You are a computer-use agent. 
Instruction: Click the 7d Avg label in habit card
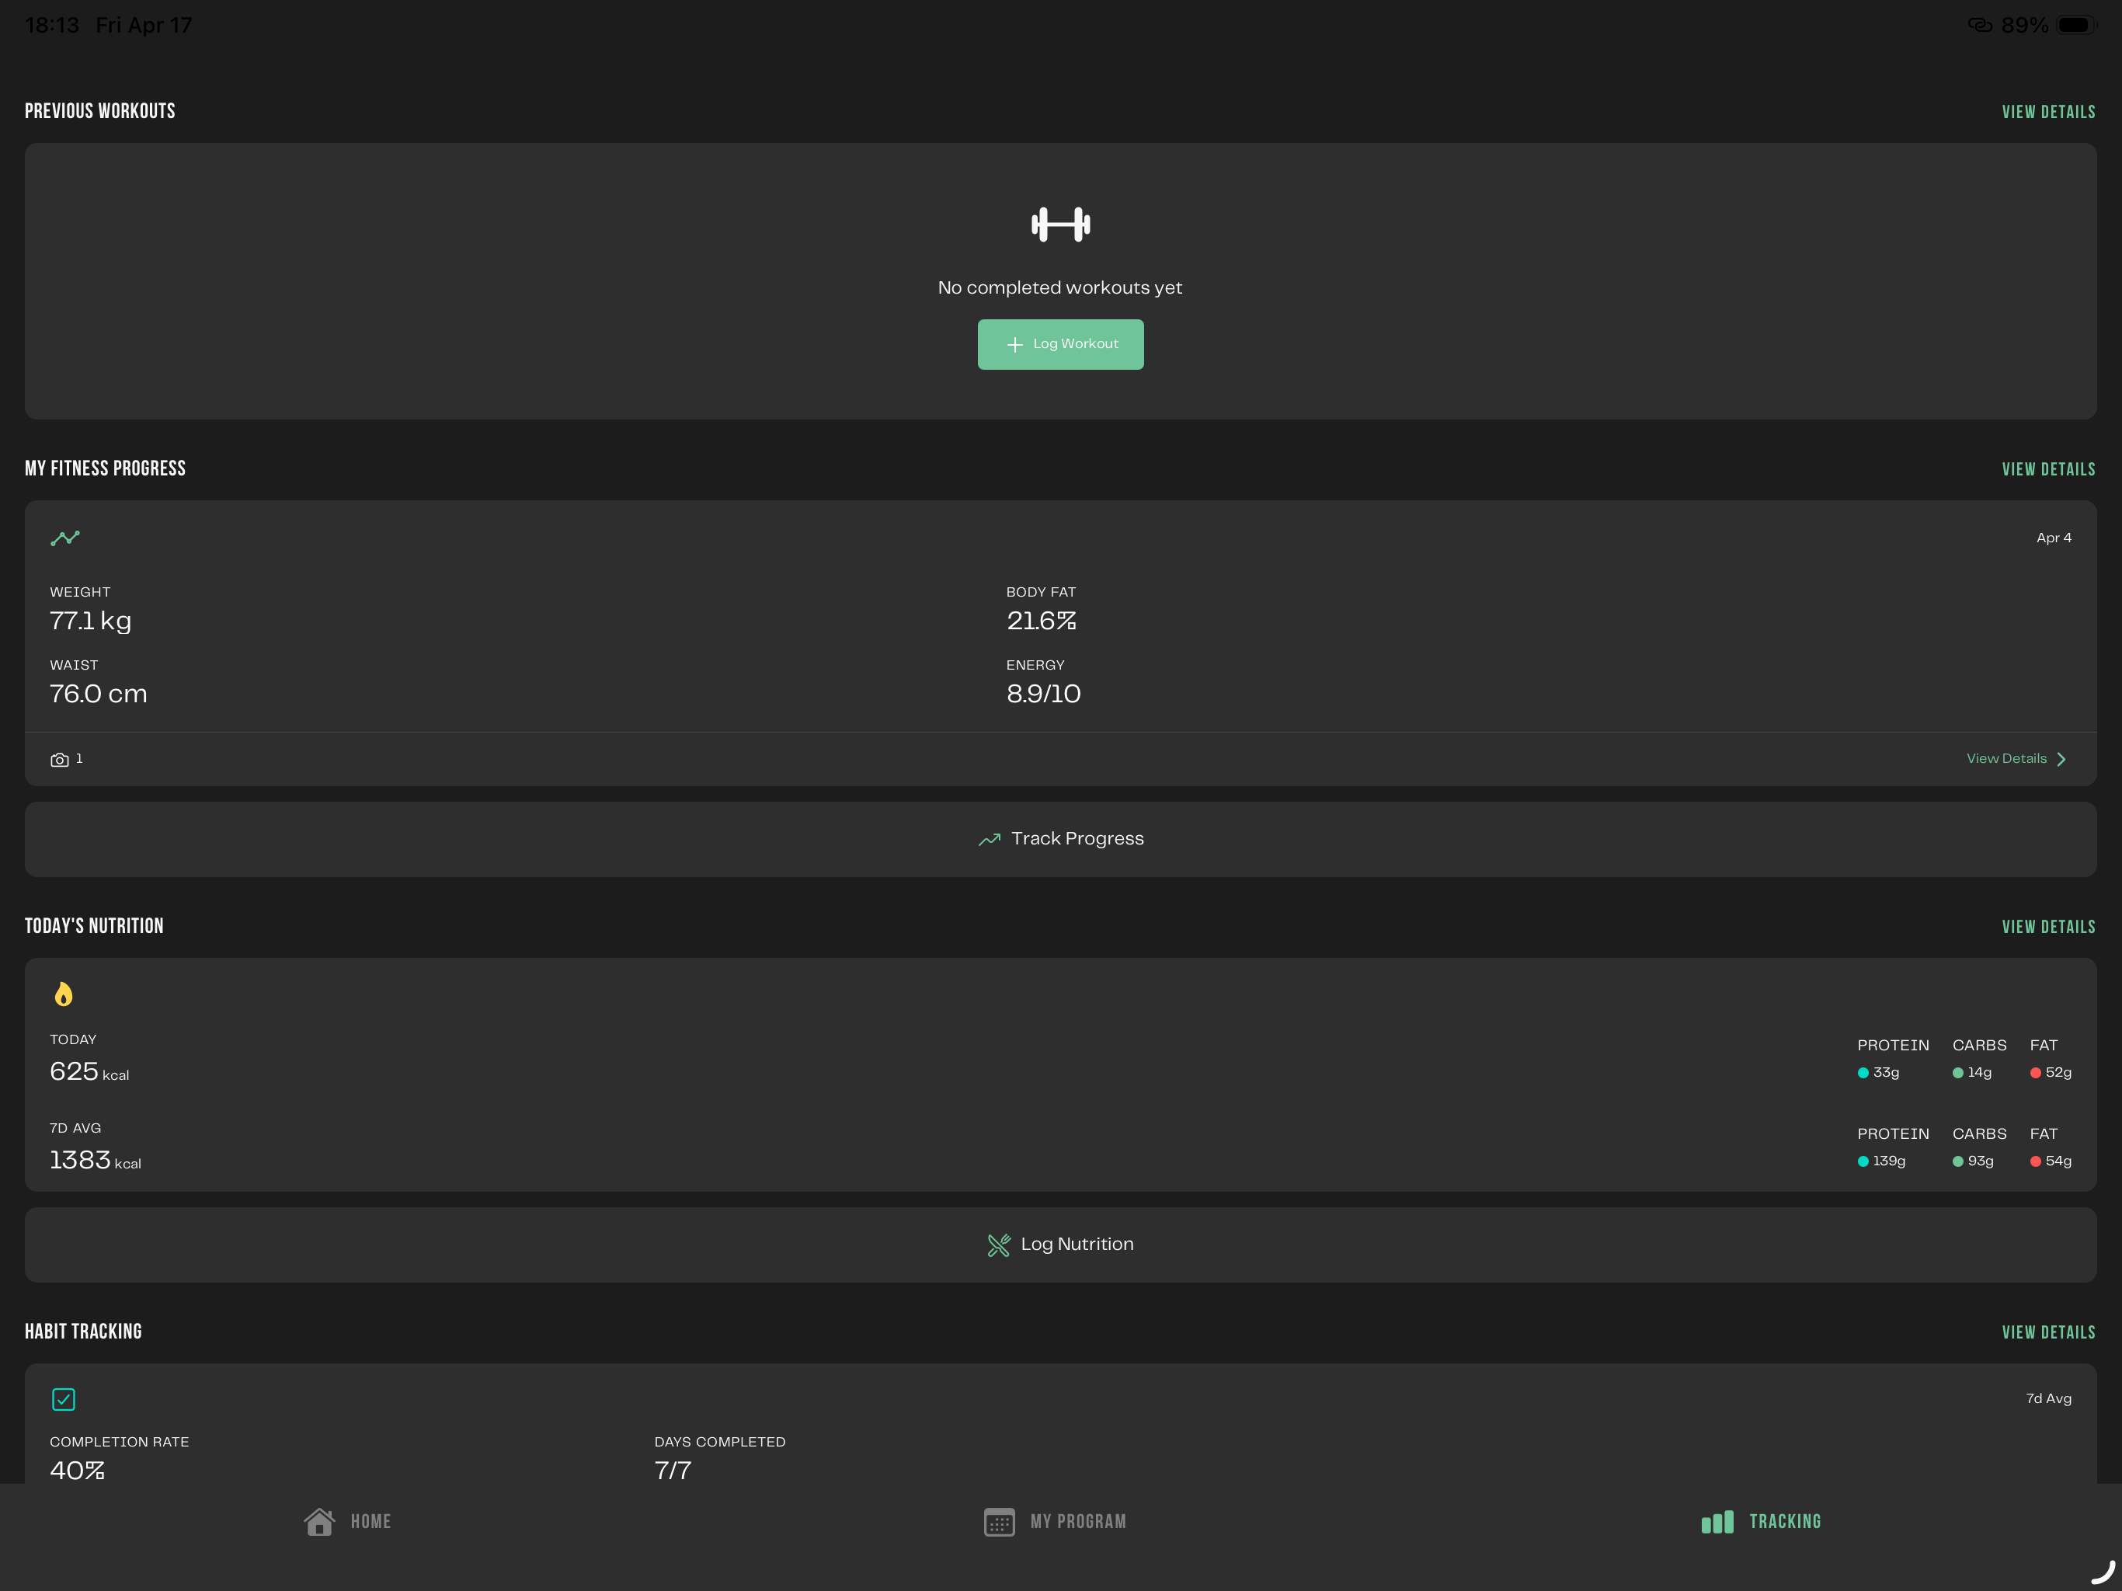pyautogui.click(x=2048, y=1399)
